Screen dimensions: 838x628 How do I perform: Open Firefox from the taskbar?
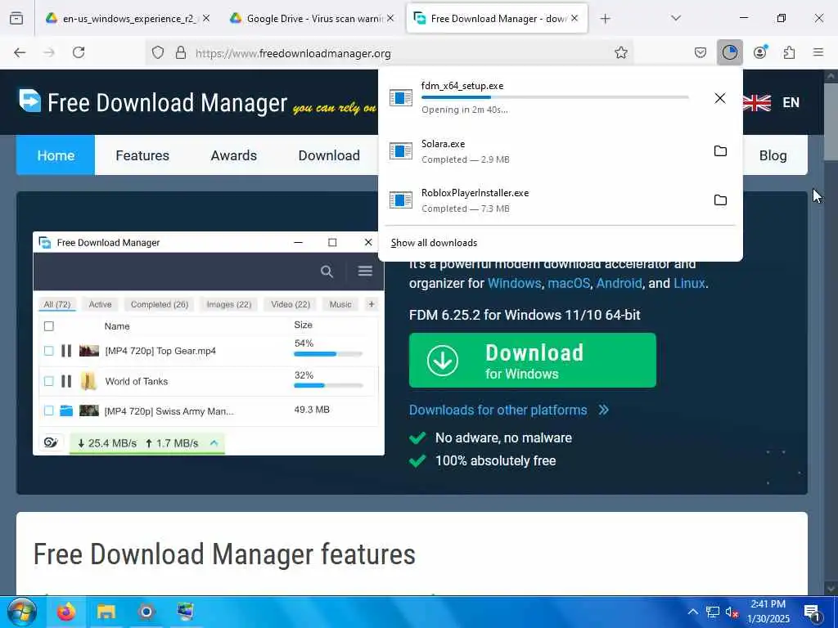click(66, 612)
